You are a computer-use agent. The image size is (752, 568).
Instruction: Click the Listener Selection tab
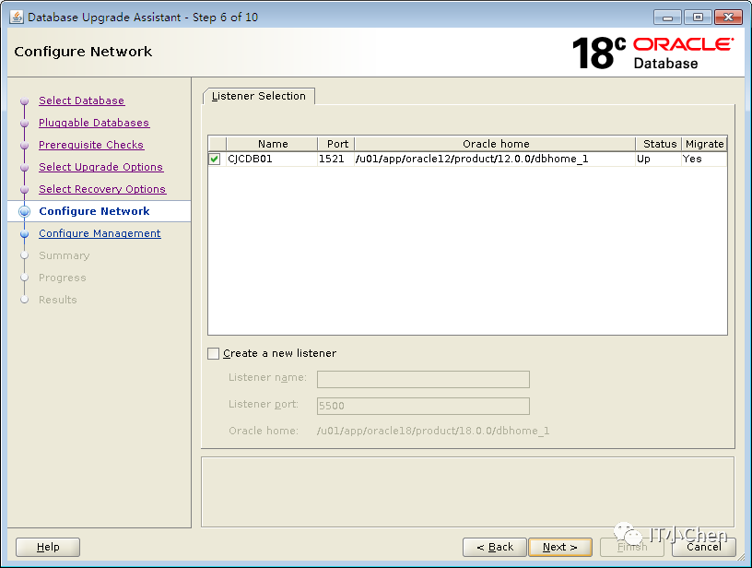click(x=258, y=96)
